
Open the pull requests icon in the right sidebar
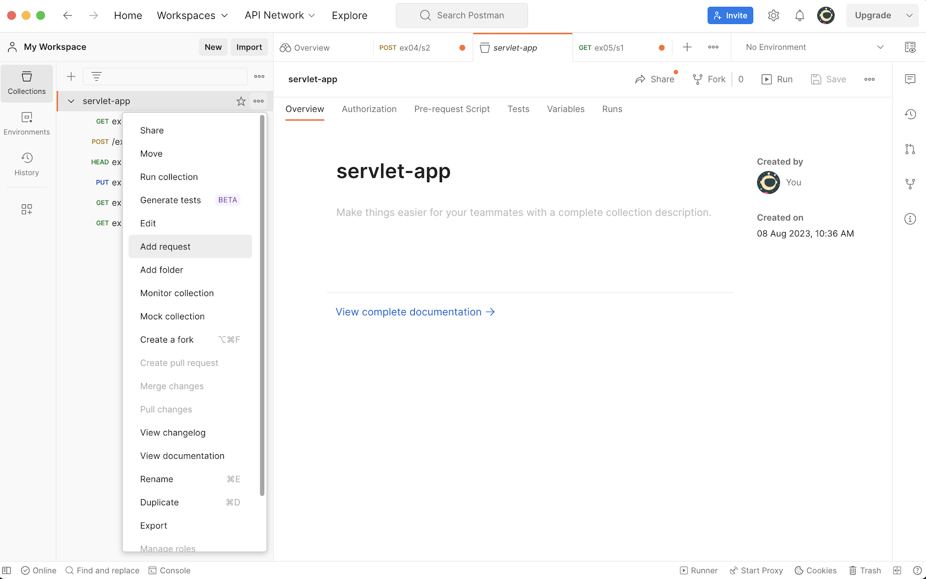(910, 149)
